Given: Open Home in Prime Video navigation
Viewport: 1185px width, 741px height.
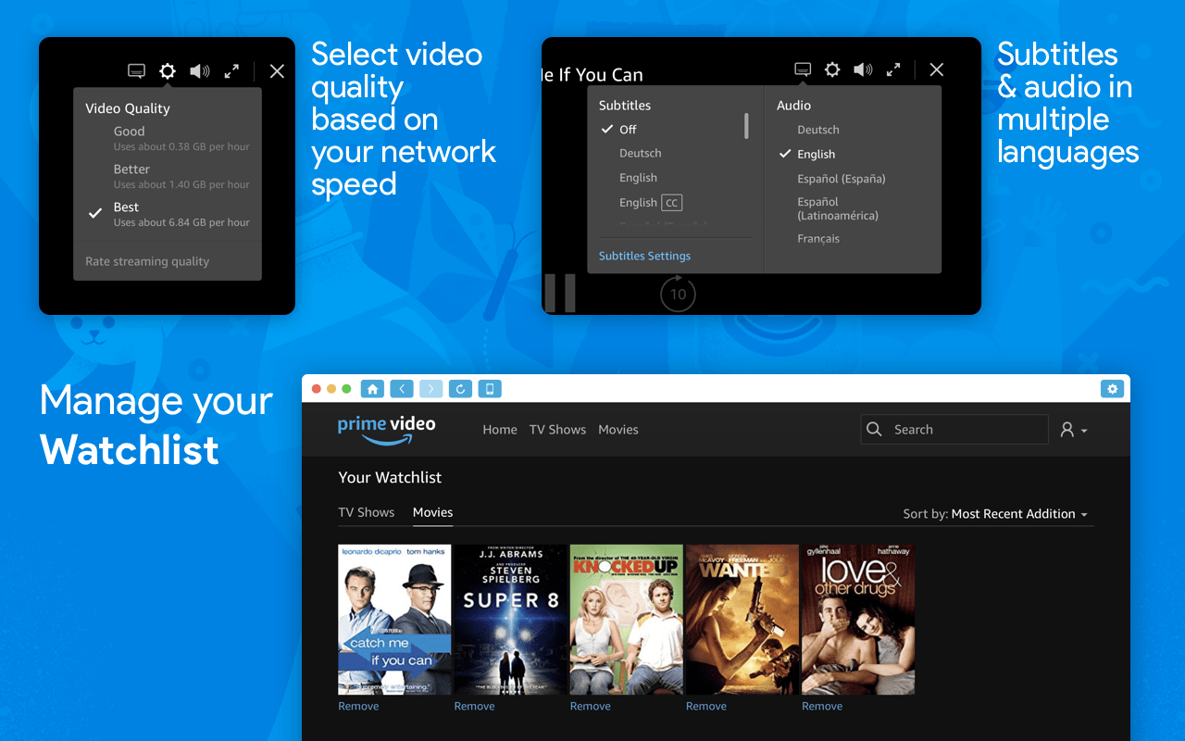Looking at the screenshot, I should (x=500, y=430).
